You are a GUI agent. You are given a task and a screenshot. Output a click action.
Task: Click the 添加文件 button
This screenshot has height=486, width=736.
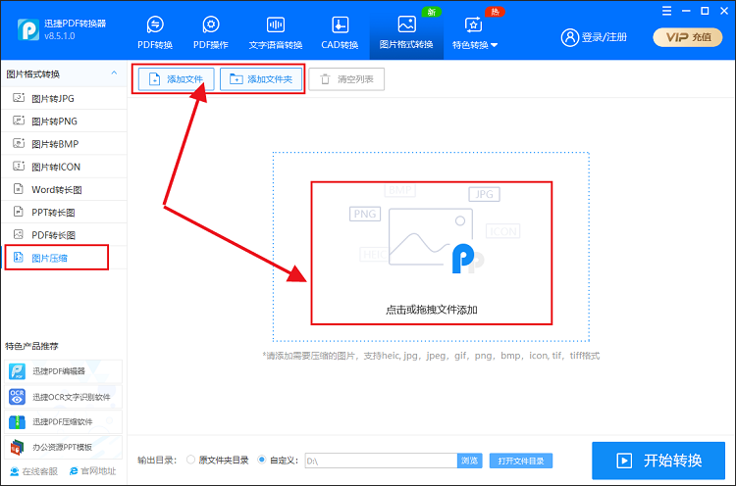(176, 79)
